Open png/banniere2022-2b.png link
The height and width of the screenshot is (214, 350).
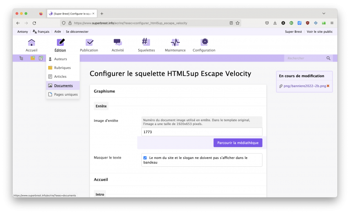point(304,86)
